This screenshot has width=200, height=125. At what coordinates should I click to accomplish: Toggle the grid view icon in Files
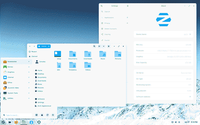(x=99, y=46)
